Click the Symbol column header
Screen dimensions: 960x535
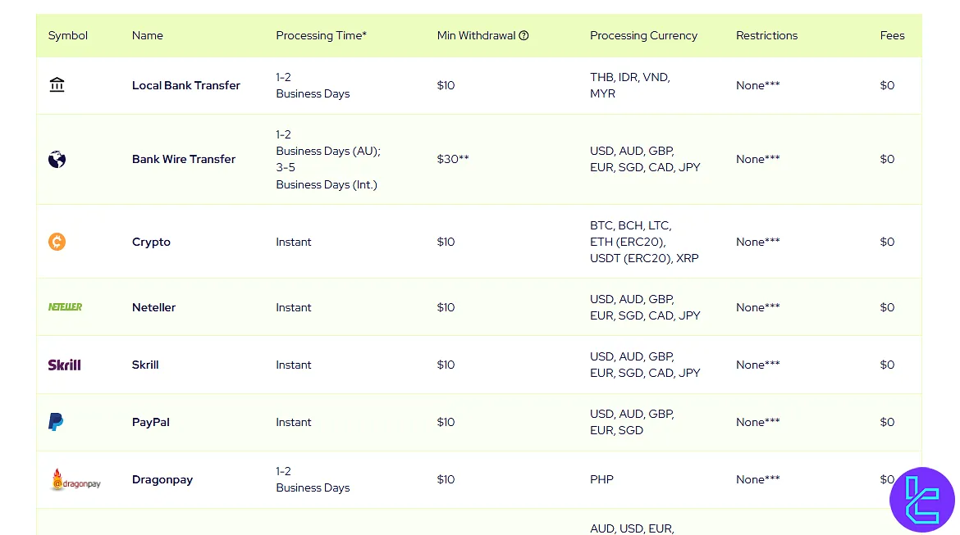[68, 36]
